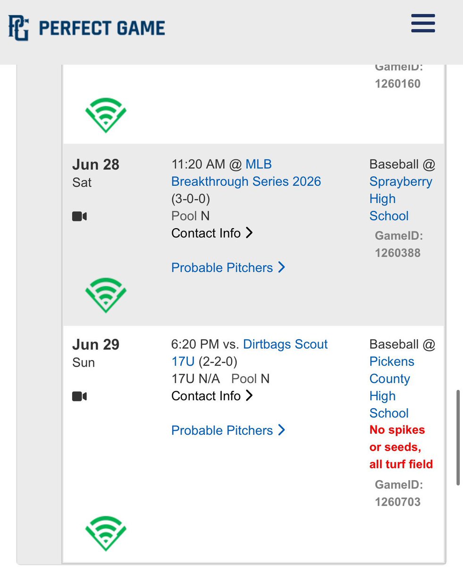Open the hamburger navigation menu
Viewport: 463px width, 567px height.
423,23
